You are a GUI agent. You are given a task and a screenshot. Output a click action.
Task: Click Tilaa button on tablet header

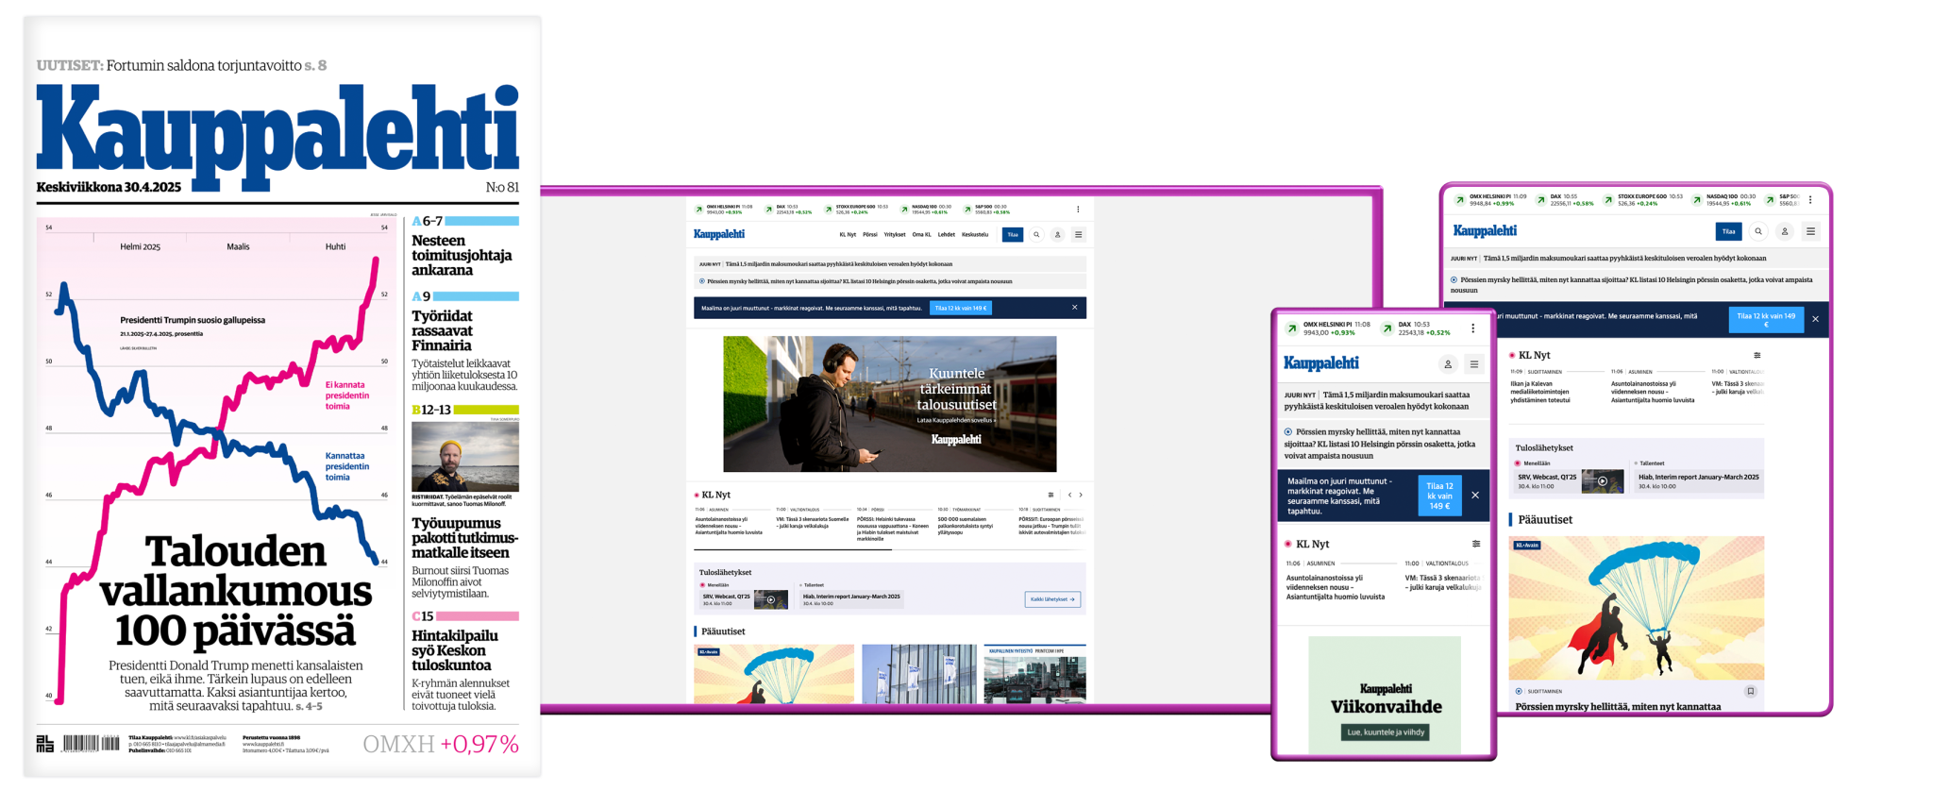coord(1728,231)
